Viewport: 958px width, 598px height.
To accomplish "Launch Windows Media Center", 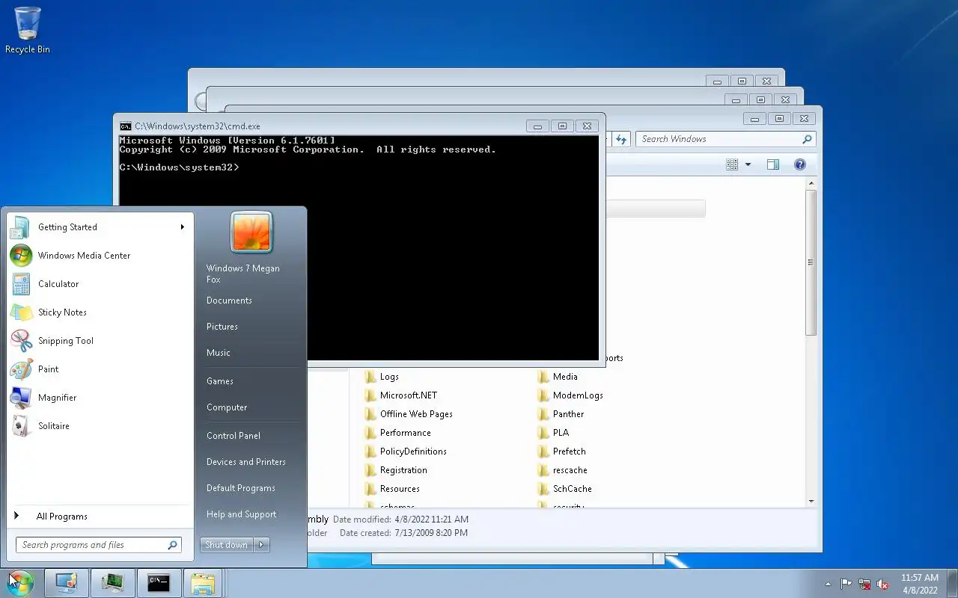I will [100, 256].
